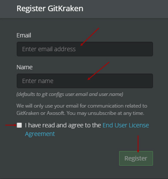
Task: Focus the Enter name input field
Action: click(x=85, y=81)
